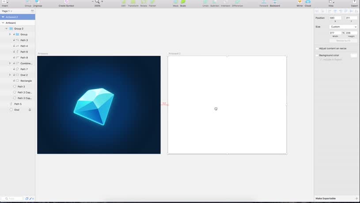360x203 pixels.
Task: Click the distribute horizontally icon
Action: pos(317,11)
